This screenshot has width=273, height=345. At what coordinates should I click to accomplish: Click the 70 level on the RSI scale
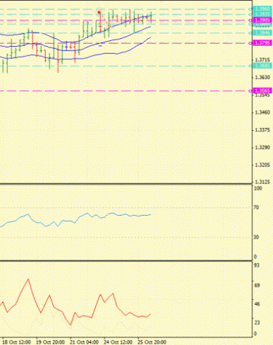256,208
